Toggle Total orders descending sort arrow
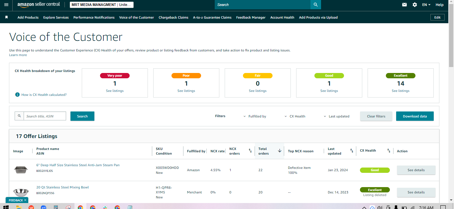 coord(280,151)
